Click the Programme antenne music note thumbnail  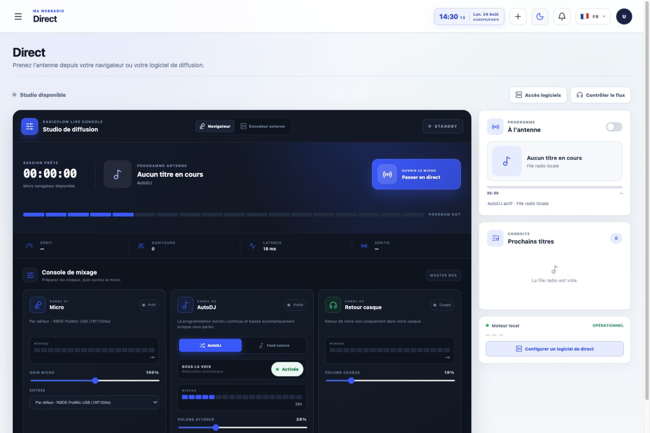pos(118,174)
